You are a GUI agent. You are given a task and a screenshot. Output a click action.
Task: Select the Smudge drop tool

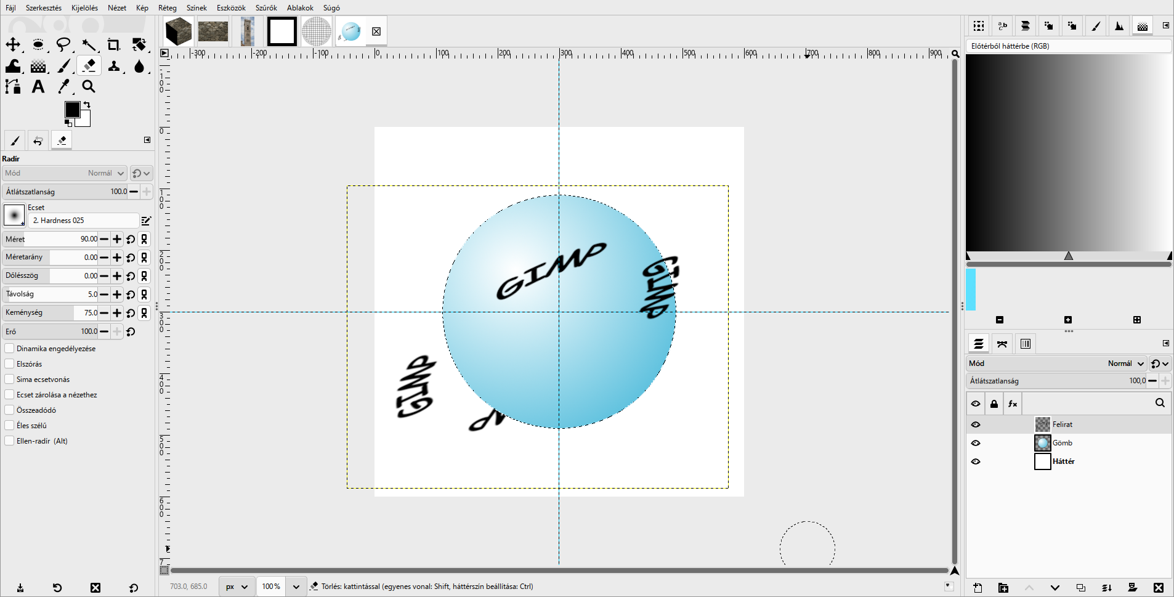pos(139,66)
